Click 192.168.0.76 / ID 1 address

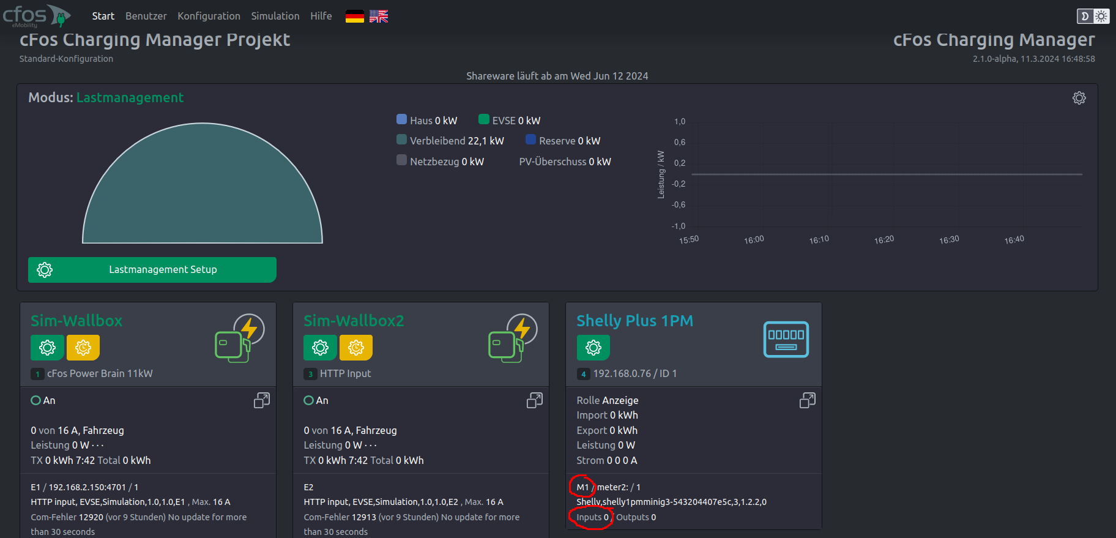[635, 373]
